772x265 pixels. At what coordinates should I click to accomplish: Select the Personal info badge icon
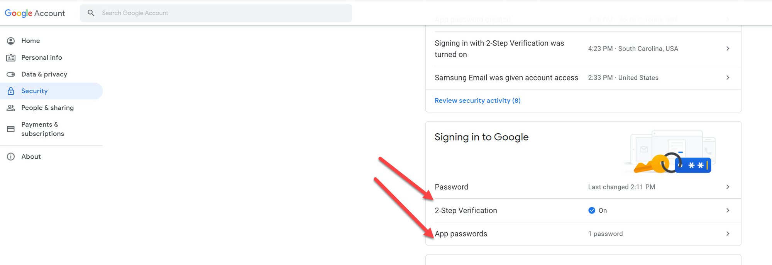click(x=10, y=57)
